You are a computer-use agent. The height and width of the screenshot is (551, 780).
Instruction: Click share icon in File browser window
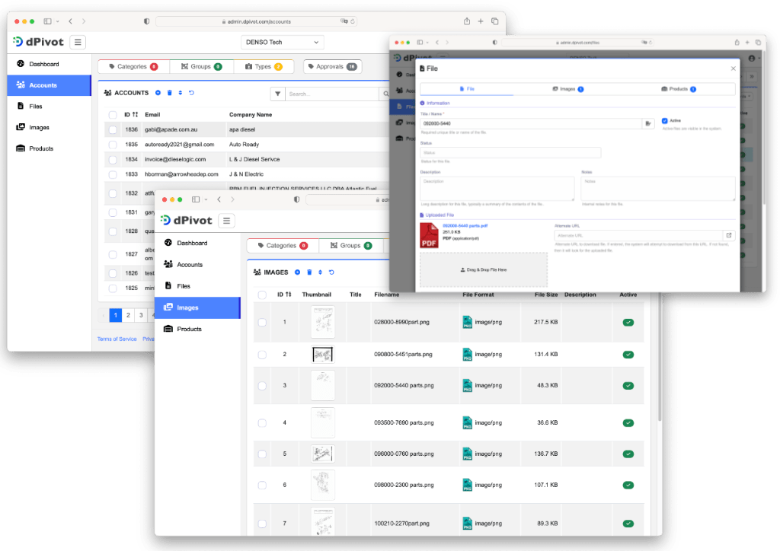click(x=737, y=43)
